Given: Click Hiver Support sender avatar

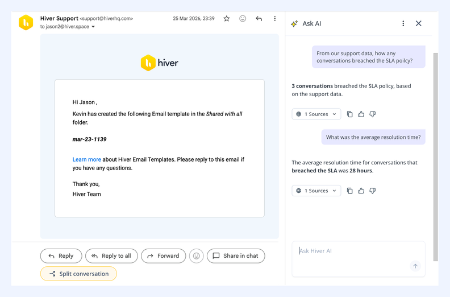Looking at the screenshot, I should (26, 22).
